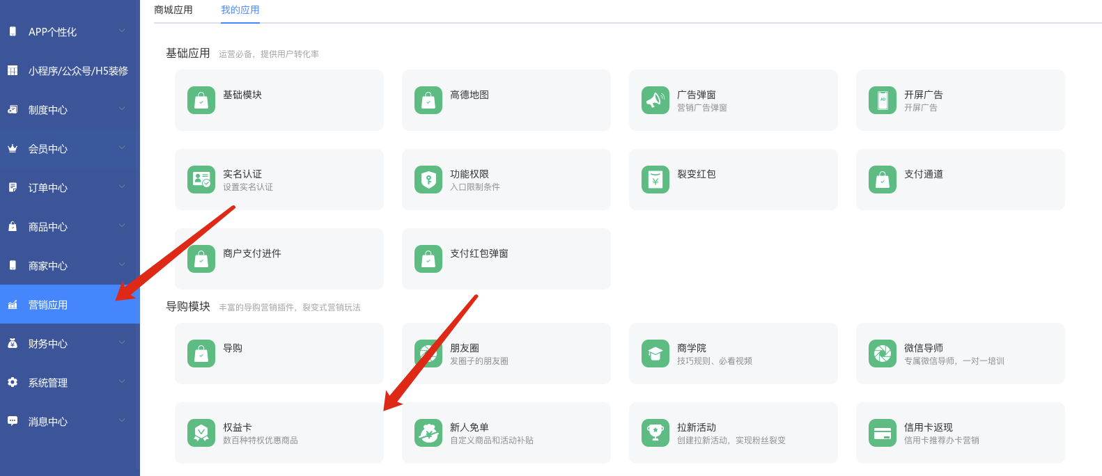The width and height of the screenshot is (1102, 476).
Task: Click the 功能权限 shield icon
Action: coord(428,180)
